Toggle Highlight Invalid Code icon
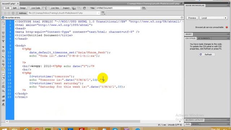This screenshot has height=130, width=231. point(3,61)
